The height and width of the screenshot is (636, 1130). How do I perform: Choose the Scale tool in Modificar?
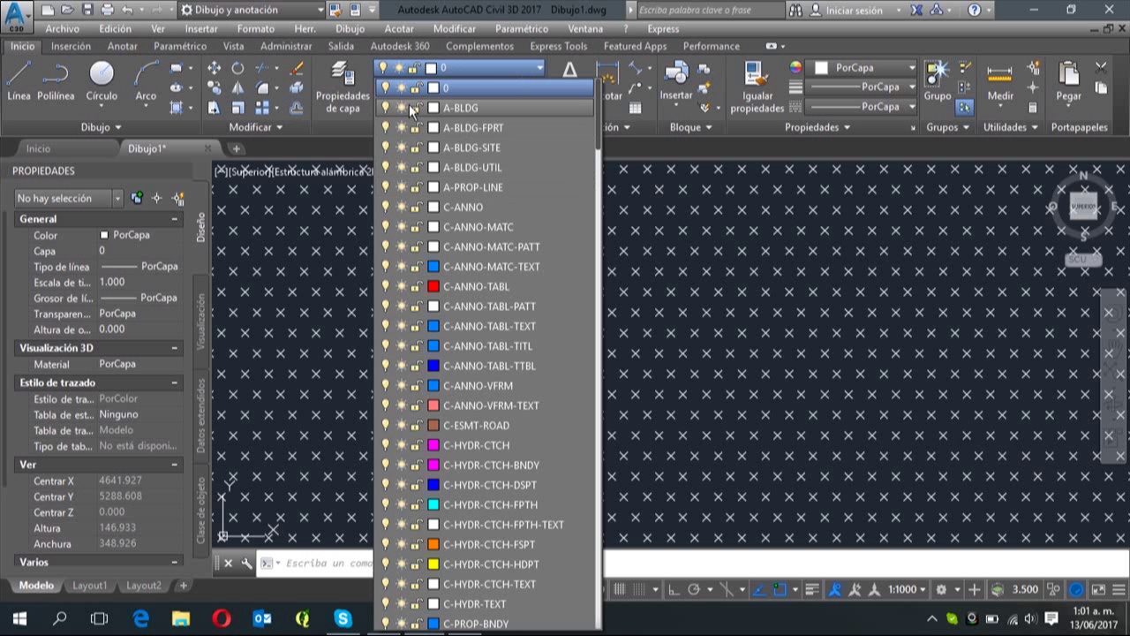237,108
